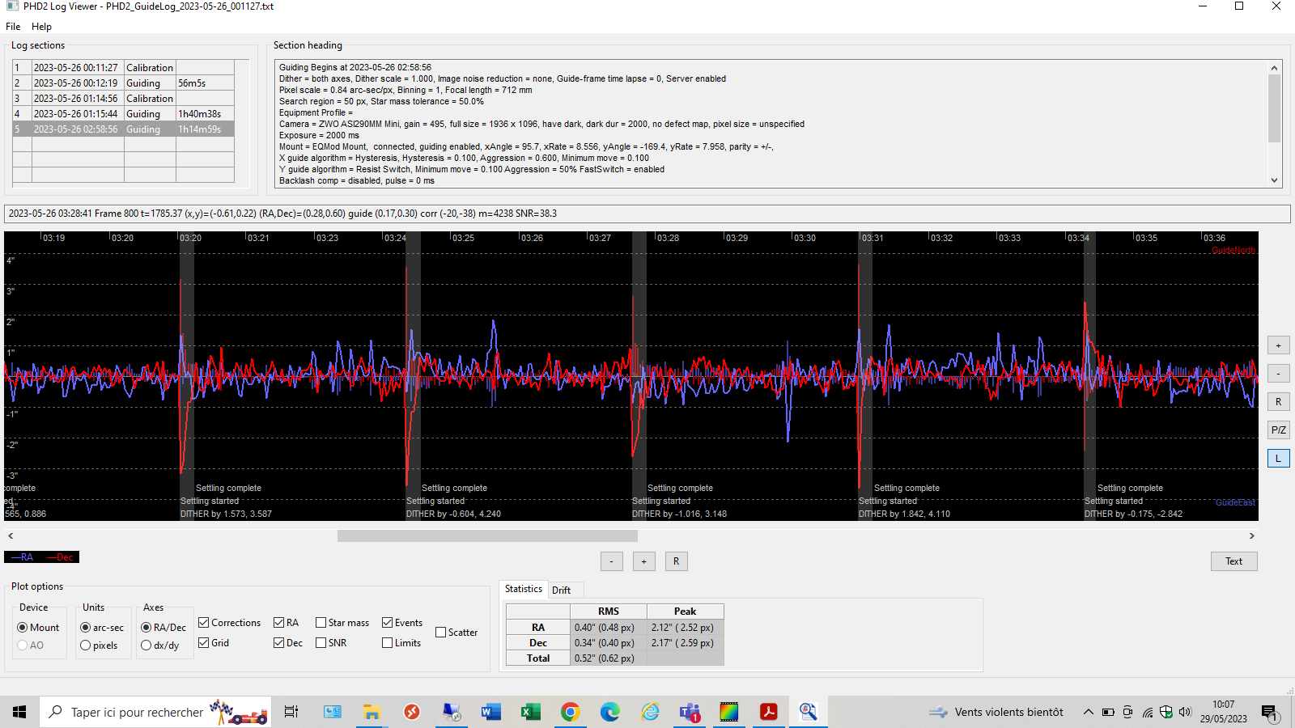The width and height of the screenshot is (1295, 728).
Task: Click the R reset button below graph
Action: [676, 561]
